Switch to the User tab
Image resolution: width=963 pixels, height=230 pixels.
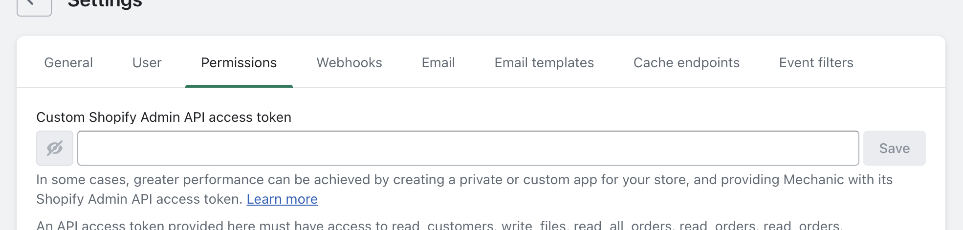tap(147, 63)
